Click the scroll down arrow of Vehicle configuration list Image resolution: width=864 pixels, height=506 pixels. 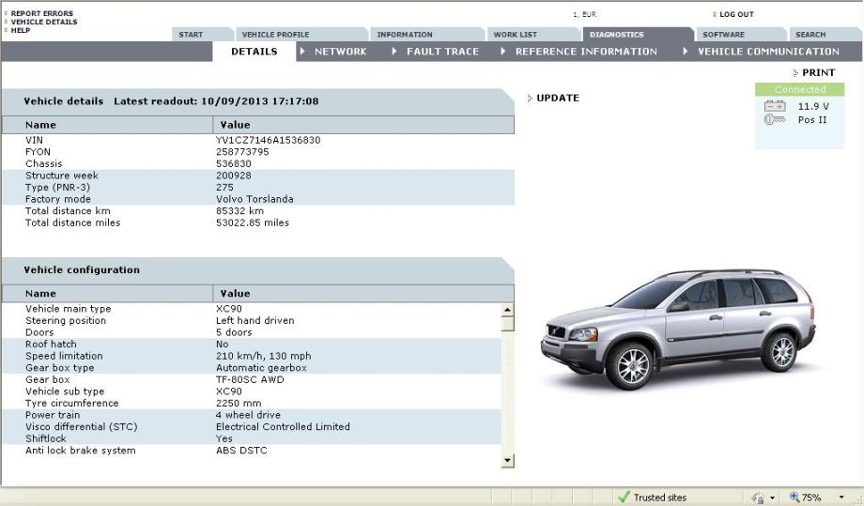(x=507, y=461)
